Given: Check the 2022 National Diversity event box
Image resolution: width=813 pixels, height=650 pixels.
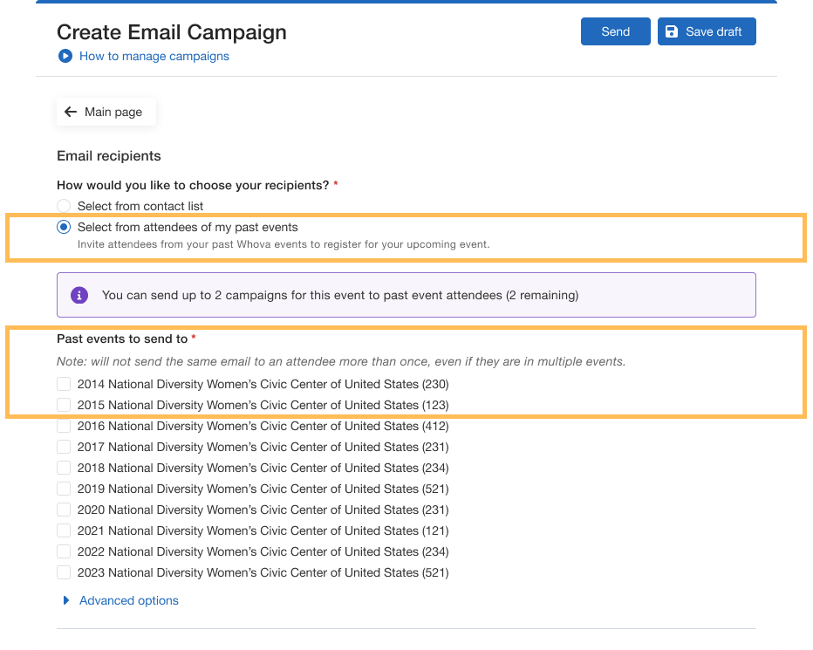Looking at the screenshot, I should (x=64, y=552).
